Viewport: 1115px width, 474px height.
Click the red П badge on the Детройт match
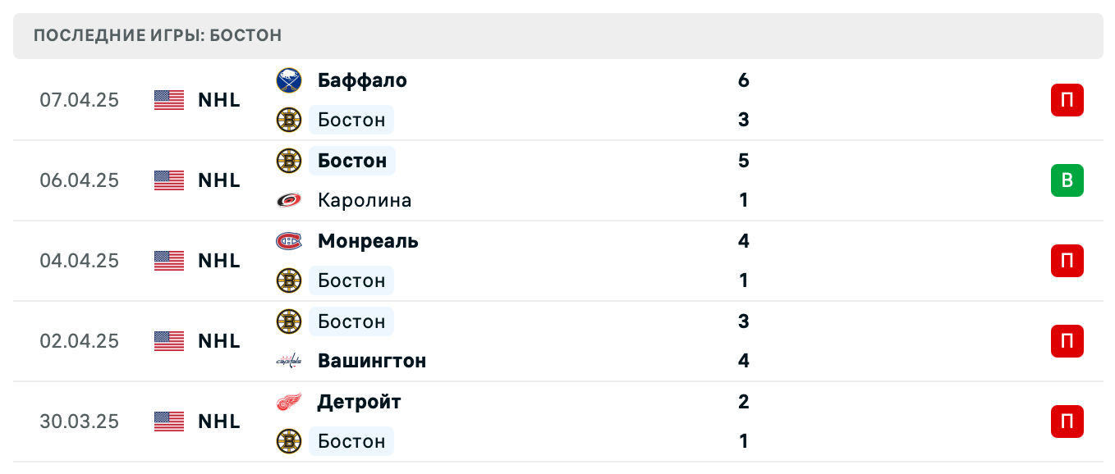(1067, 422)
